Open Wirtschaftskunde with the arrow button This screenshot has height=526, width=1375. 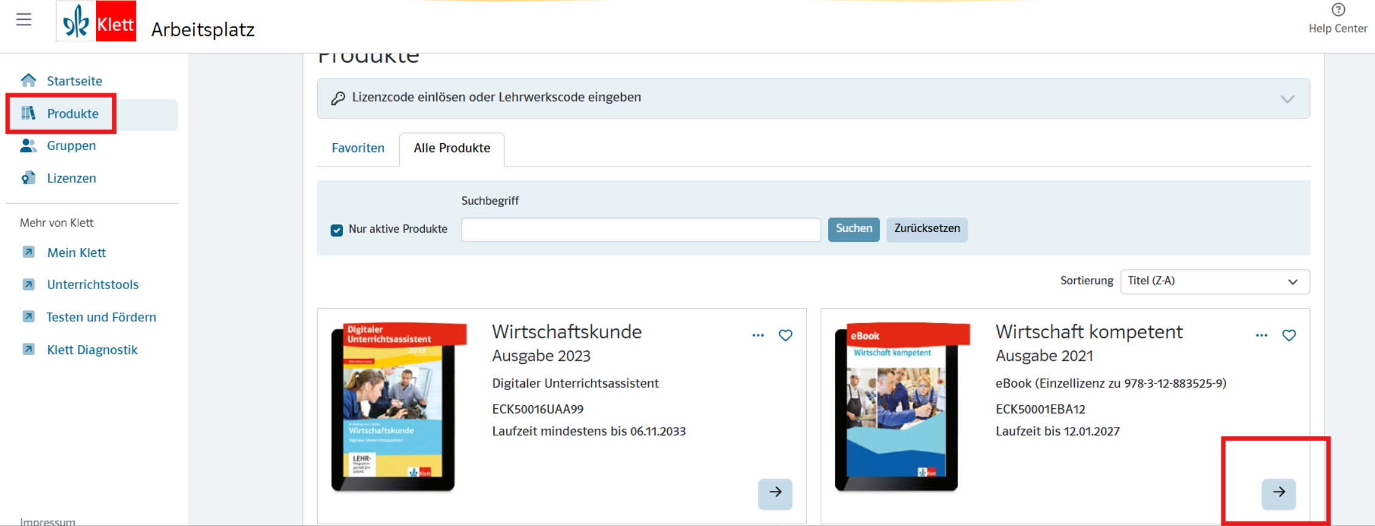(775, 493)
